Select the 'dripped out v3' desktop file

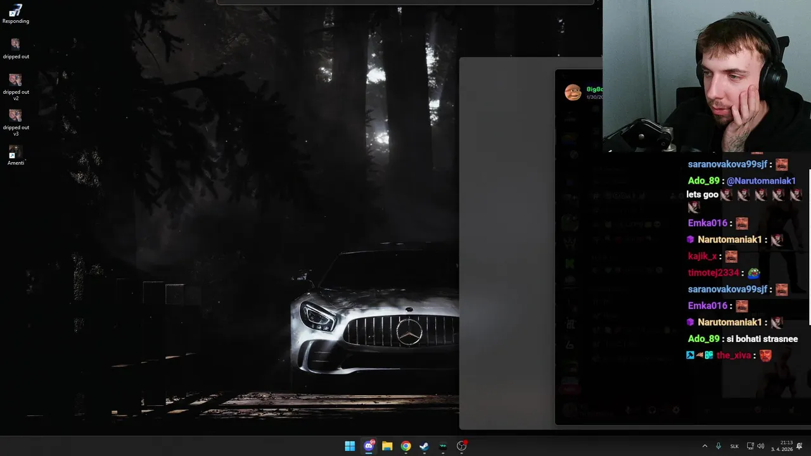coord(16,123)
